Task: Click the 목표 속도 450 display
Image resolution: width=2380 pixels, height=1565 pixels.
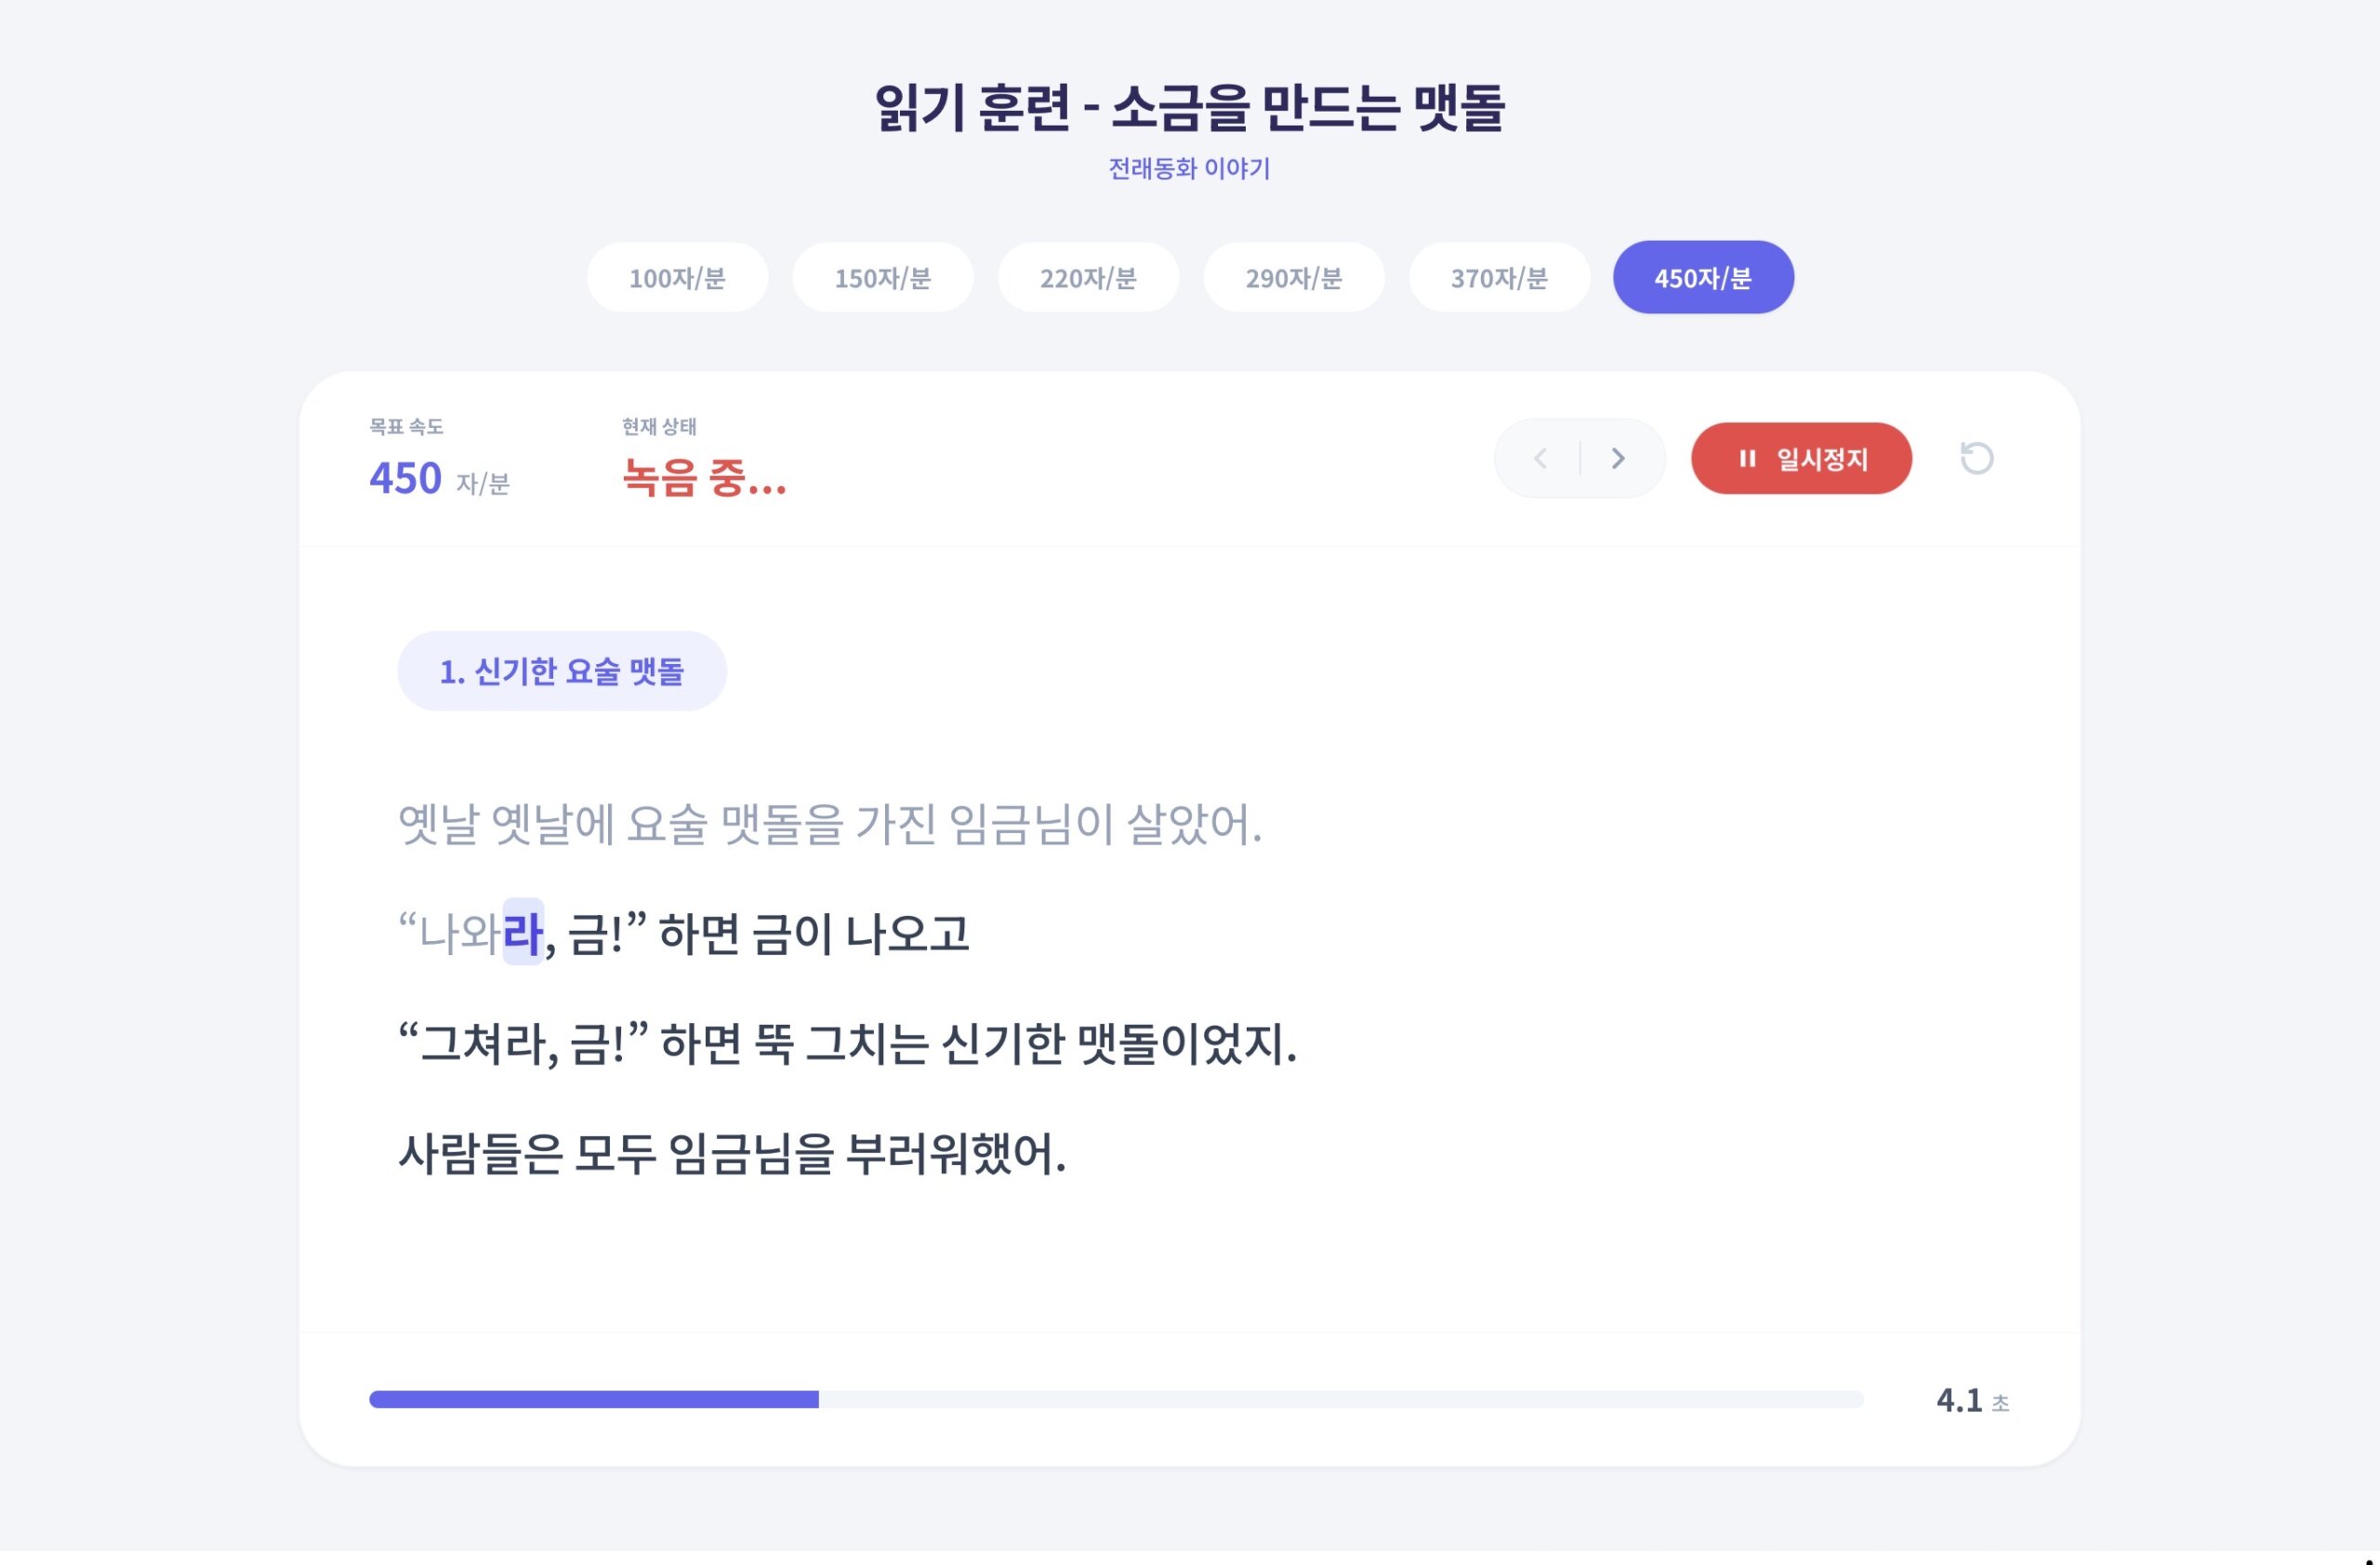Action: [x=403, y=478]
